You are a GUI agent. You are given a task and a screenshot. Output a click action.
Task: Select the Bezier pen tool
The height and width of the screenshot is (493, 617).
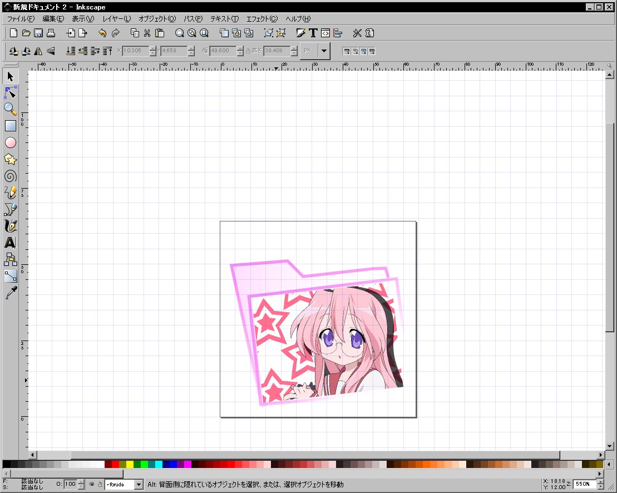[10, 209]
